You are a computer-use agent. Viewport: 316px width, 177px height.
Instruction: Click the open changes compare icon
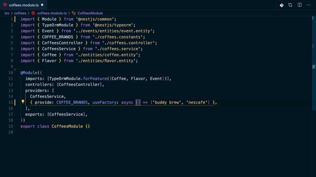click(x=290, y=5)
